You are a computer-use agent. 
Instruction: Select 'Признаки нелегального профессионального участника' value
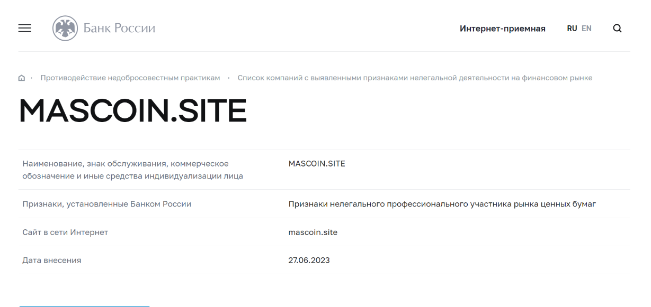[x=442, y=204]
